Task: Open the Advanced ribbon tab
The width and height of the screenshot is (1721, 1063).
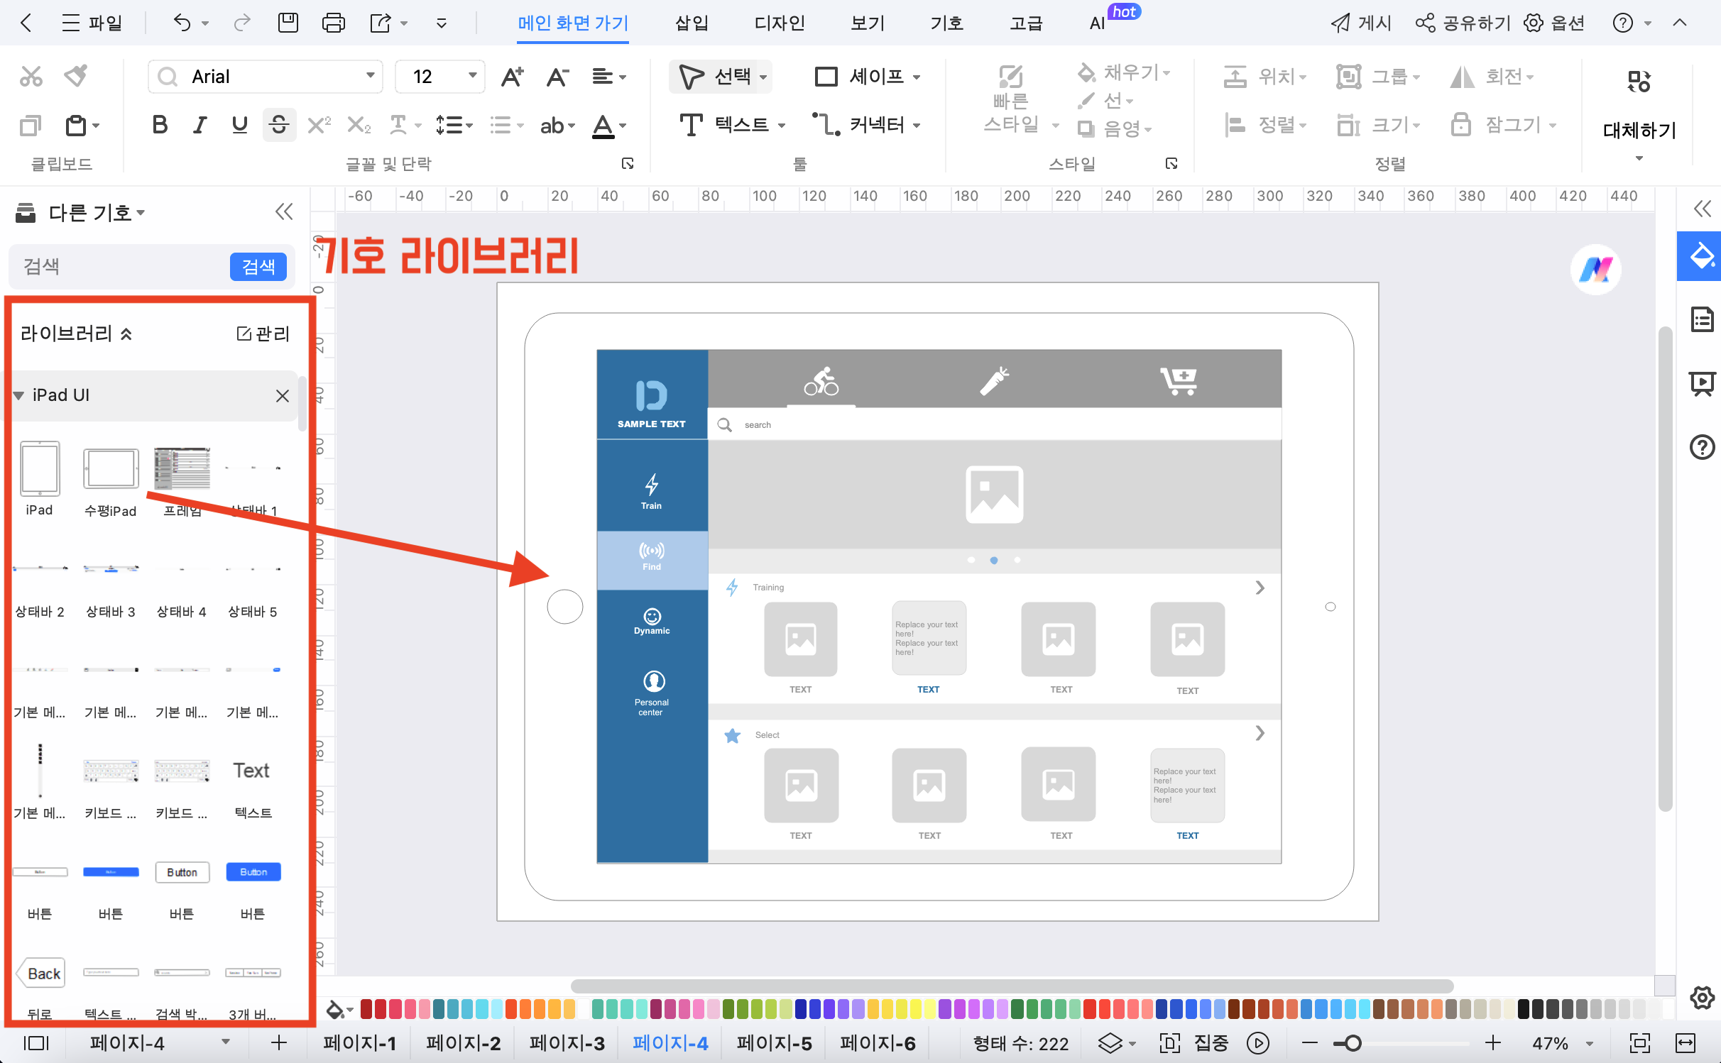Action: coord(1027,23)
